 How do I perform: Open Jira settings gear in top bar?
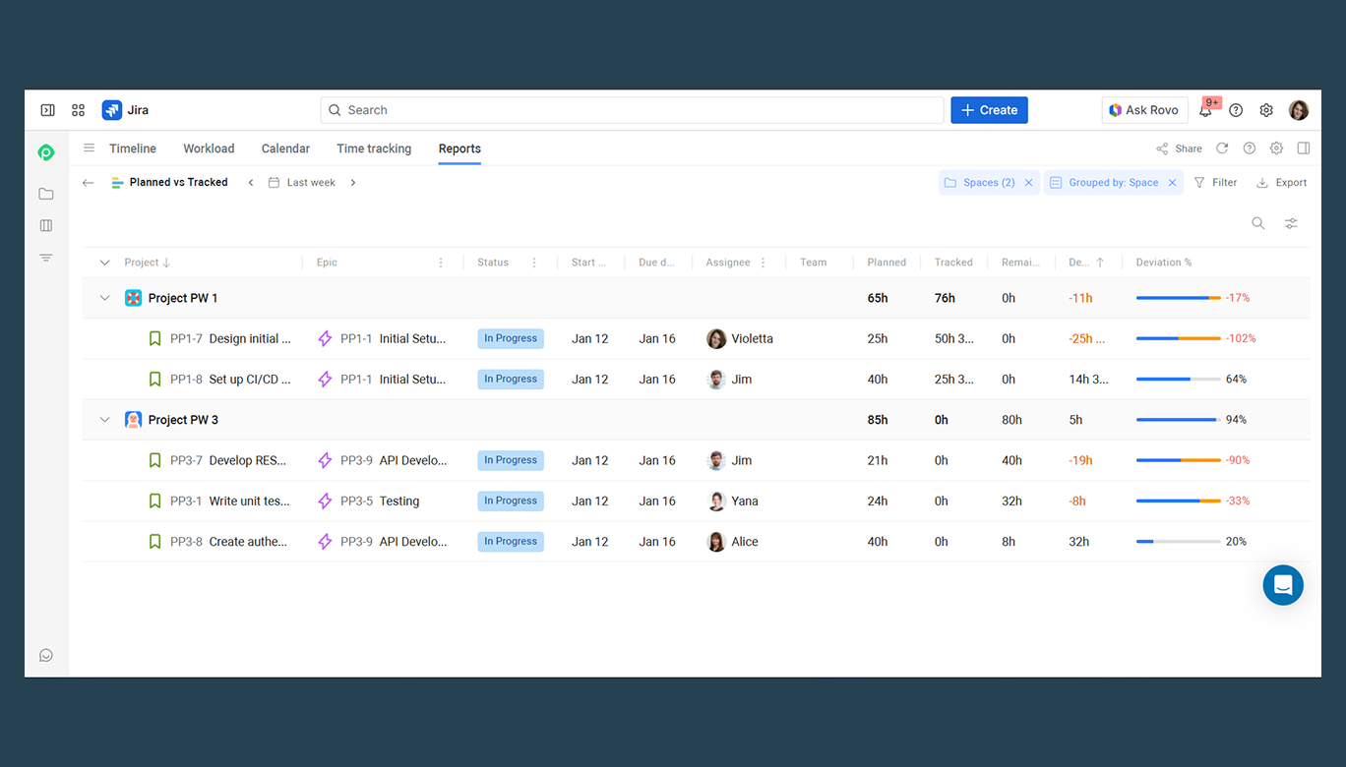coord(1266,110)
